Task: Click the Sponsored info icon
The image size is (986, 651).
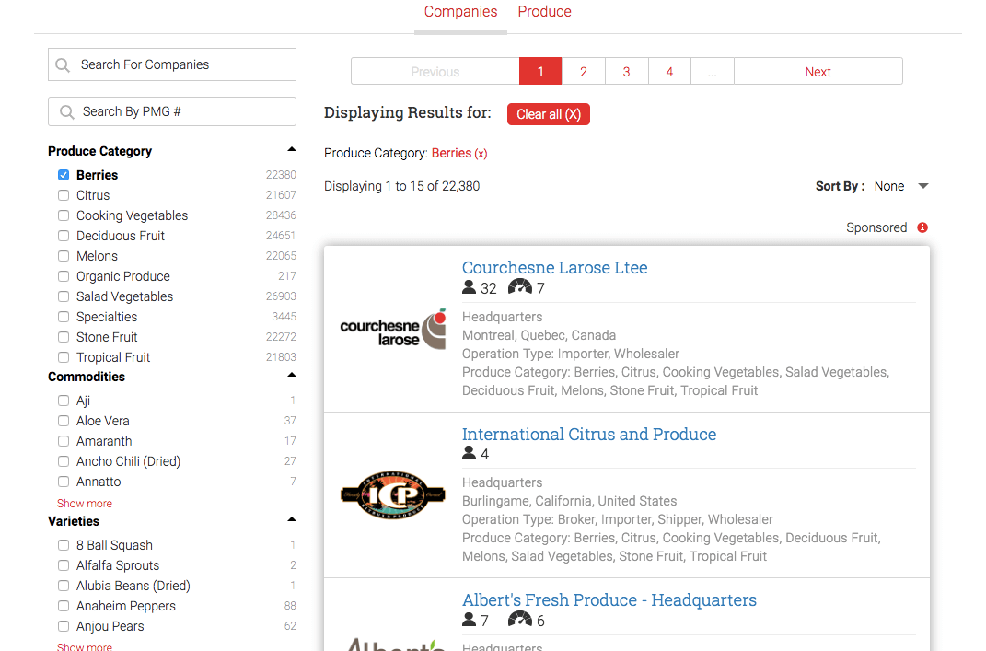Action: (x=922, y=227)
